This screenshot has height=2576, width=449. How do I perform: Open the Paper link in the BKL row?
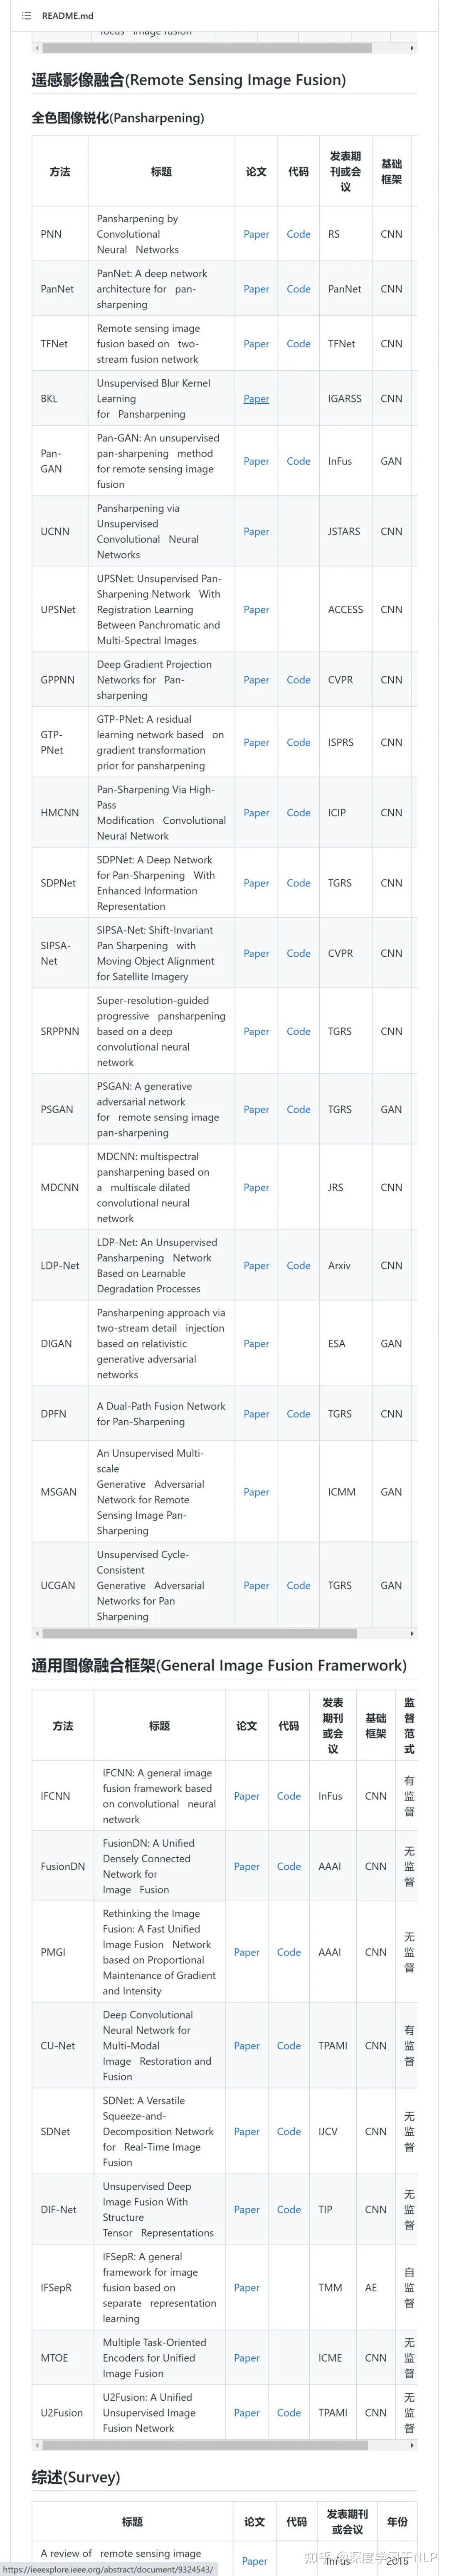pyautogui.click(x=256, y=399)
